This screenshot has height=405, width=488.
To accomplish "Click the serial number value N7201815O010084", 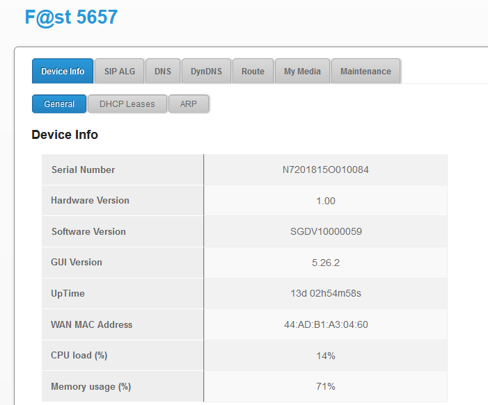I will pos(325,170).
